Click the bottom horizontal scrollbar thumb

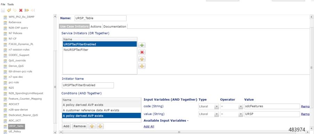[x=179, y=132]
